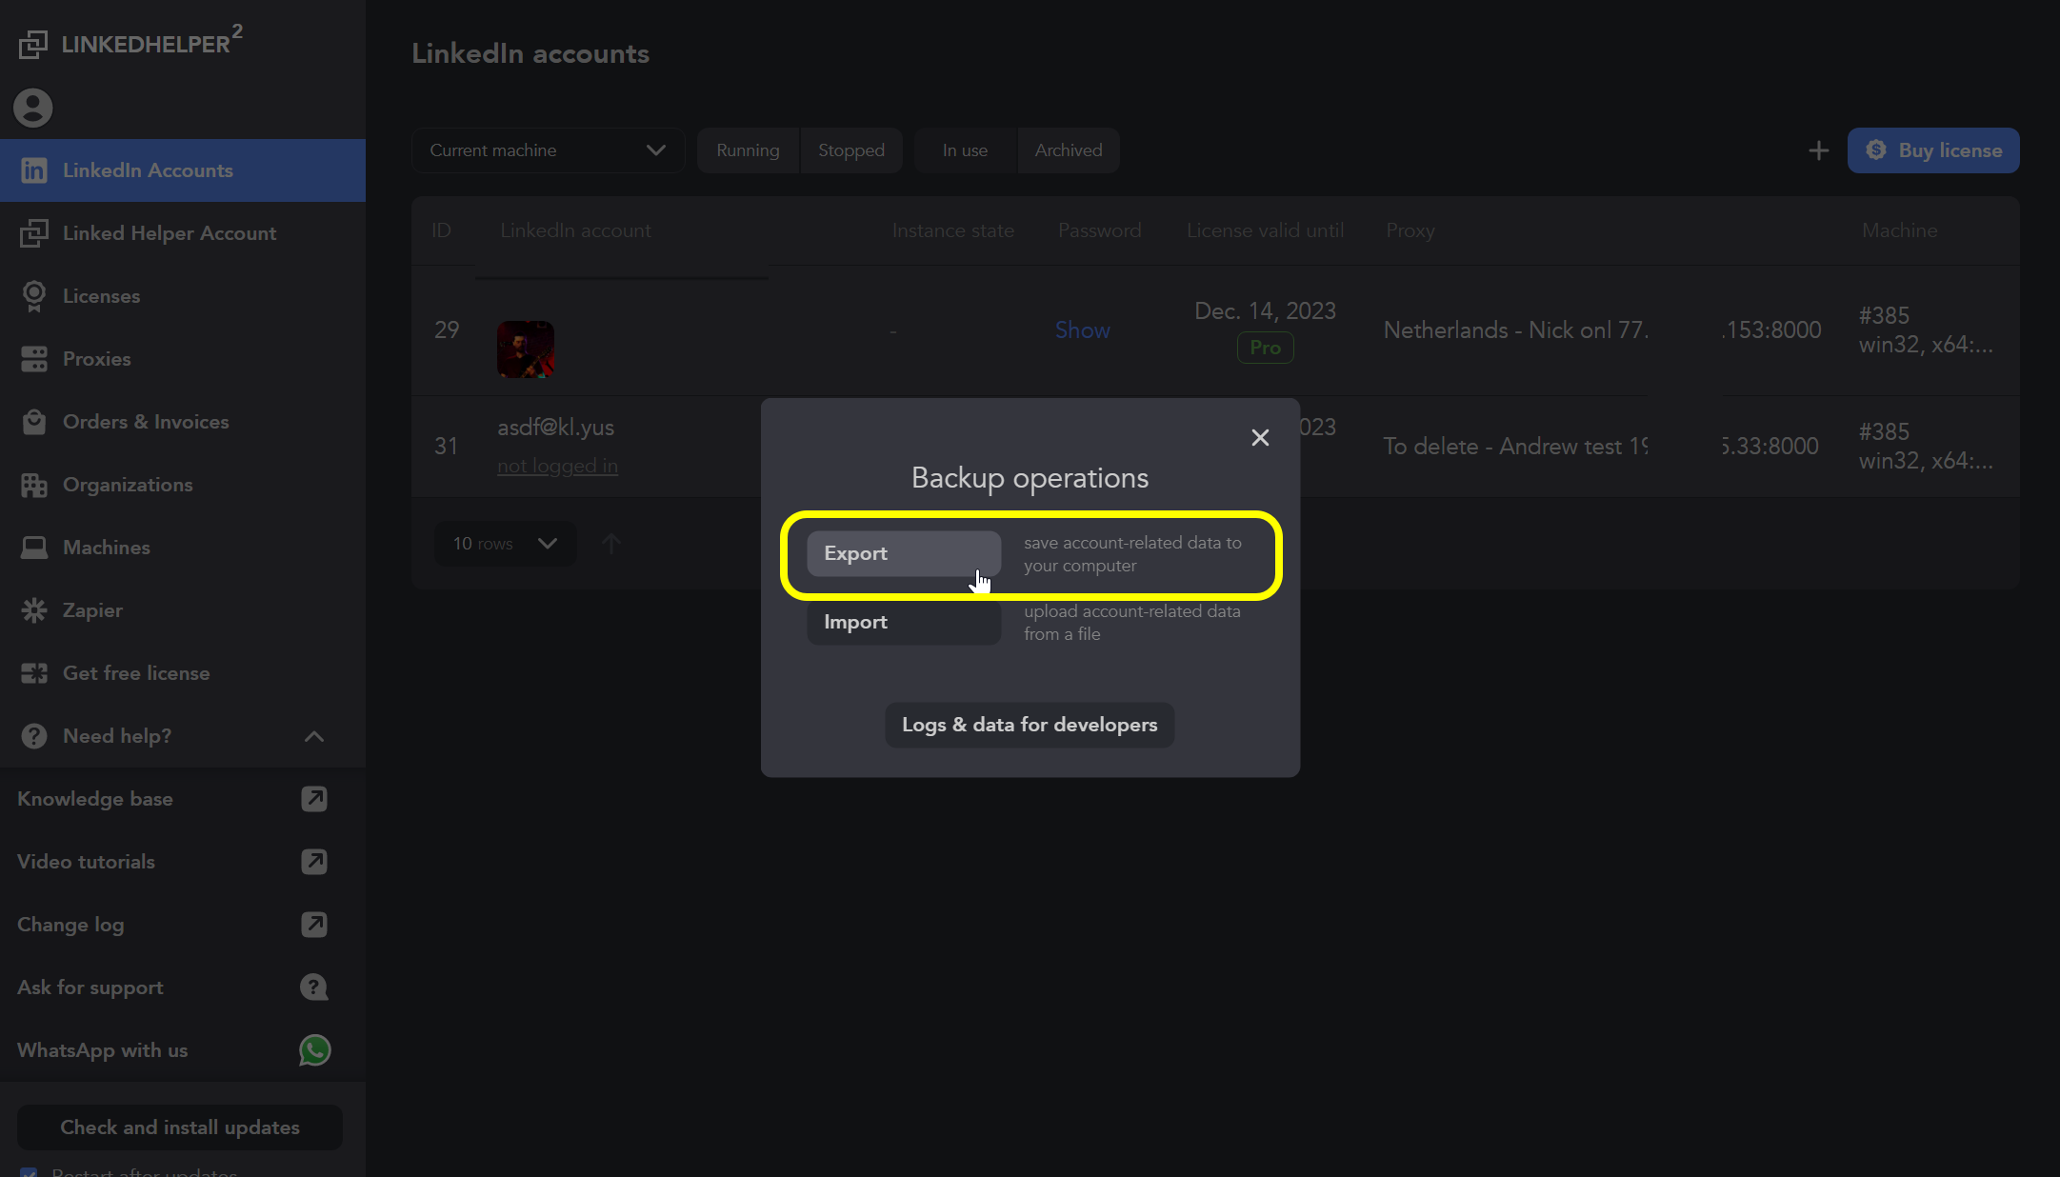
Task: Open Orders & Invoices
Action: (183, 422)
